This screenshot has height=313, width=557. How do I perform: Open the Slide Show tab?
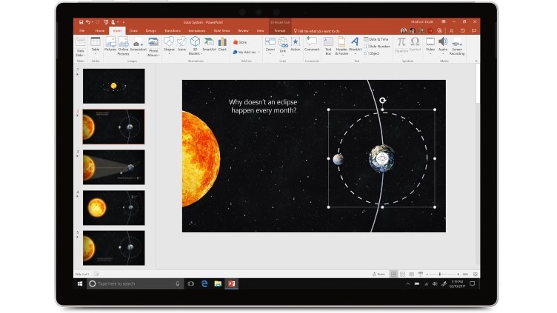(221, 31)
